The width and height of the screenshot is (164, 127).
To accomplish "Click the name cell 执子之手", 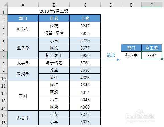I will coord(54,55).
